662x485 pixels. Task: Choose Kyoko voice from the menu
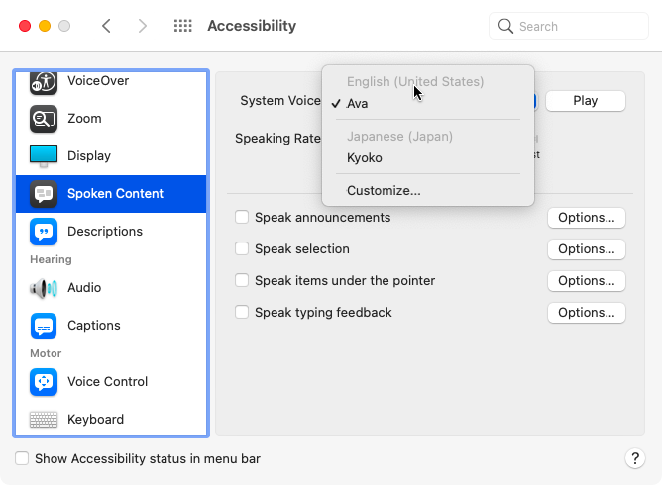[365, 158]
